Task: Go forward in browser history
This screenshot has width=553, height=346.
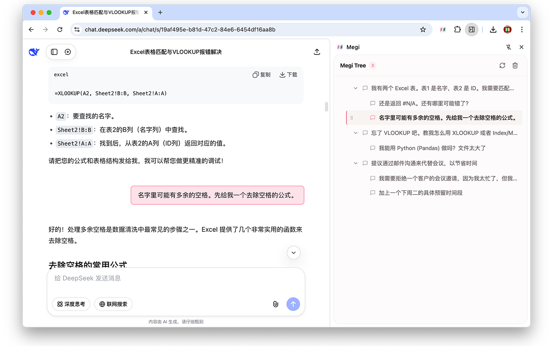Action: point(45,29)
